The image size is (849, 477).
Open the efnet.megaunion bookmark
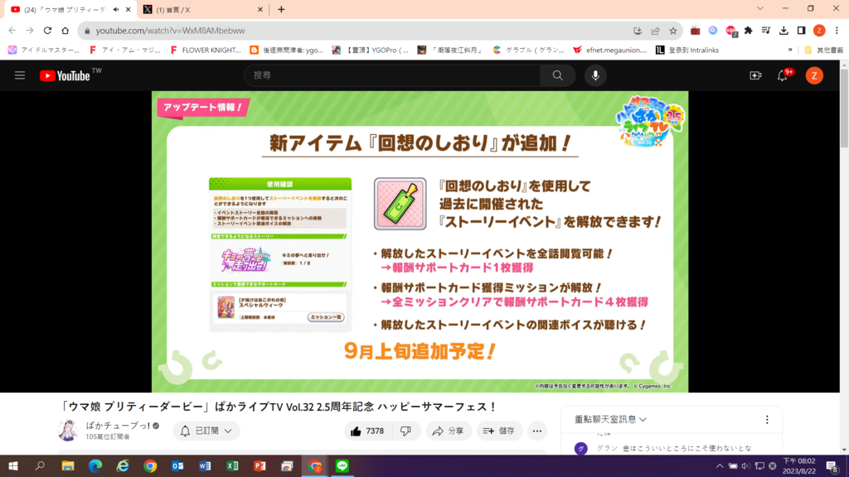(x=609, y=51)
